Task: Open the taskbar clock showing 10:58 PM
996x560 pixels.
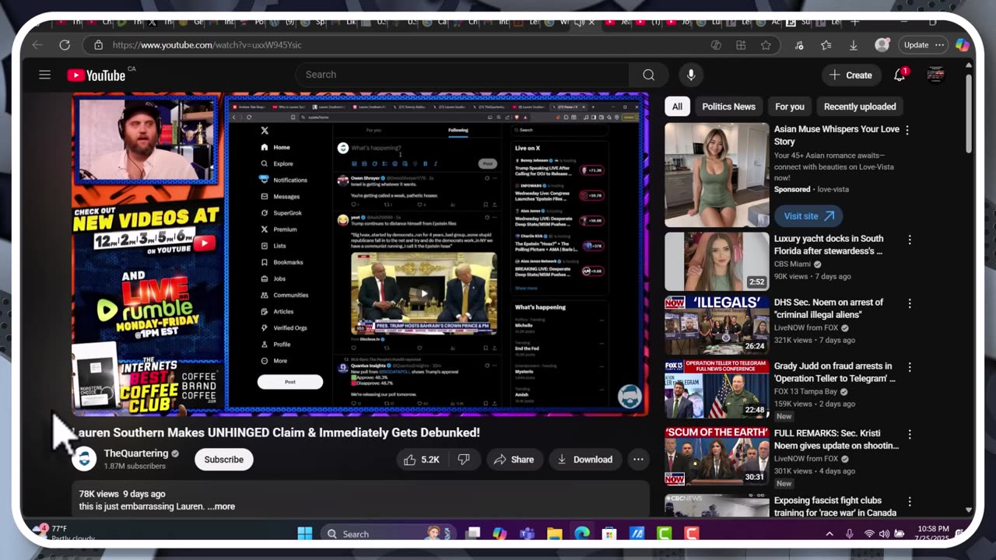Action: tap(932, 534)
